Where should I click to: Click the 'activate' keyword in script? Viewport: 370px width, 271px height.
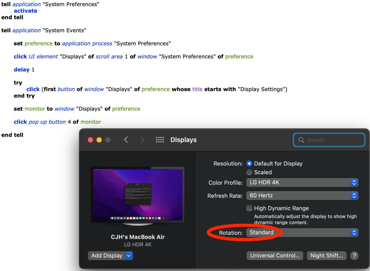coord(25,11)
